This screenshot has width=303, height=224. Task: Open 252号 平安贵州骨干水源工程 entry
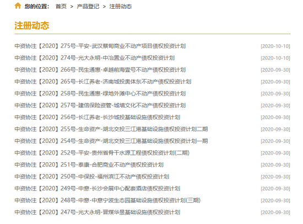point(102,153)
